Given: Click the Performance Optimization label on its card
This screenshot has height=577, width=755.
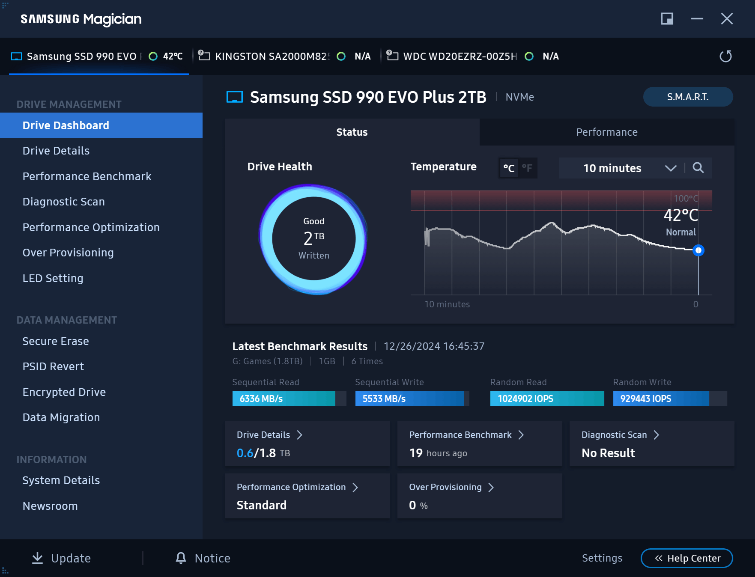Looking at the screenshot, I should [291, 487].
